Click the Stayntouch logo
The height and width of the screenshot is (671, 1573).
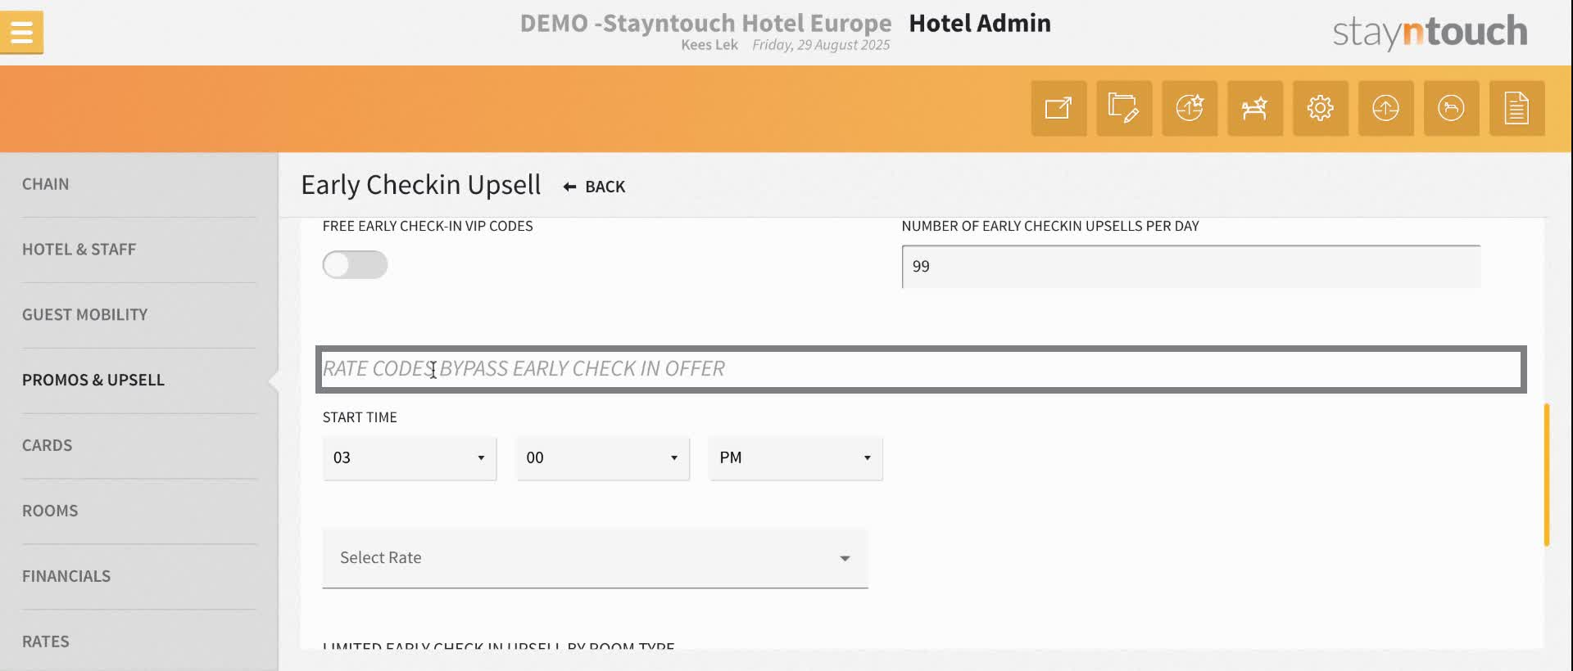[x=1430, y=31]
